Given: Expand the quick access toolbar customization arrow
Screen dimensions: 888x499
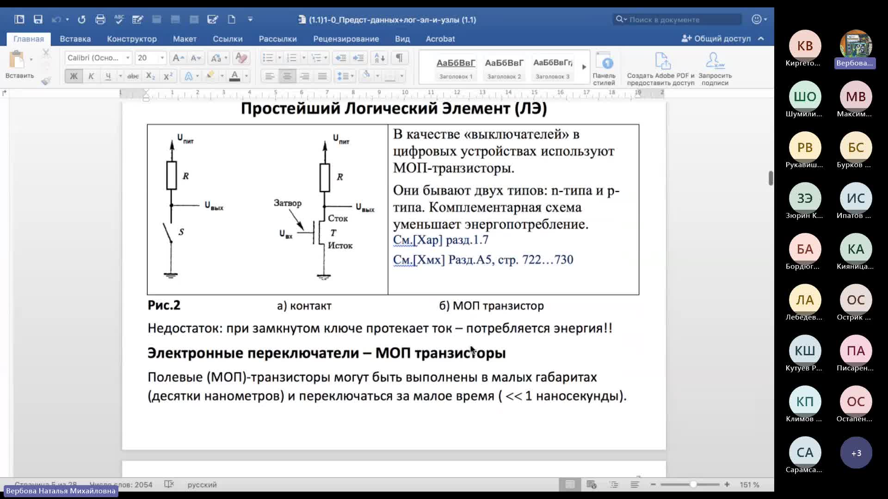Looking at the screenshot, I should (x=250, y=19).
